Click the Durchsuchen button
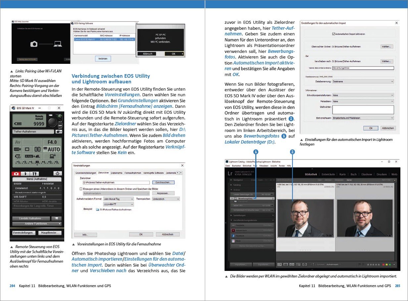 tap(163, 182)
